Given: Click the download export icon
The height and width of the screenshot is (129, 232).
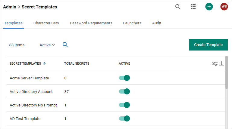Looking at the screenshot, I should (x=222, y=63).
